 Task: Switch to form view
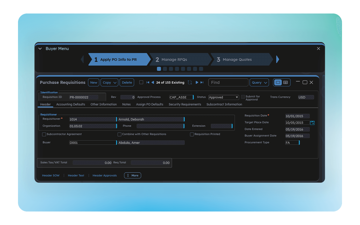[x=278, y=82]
